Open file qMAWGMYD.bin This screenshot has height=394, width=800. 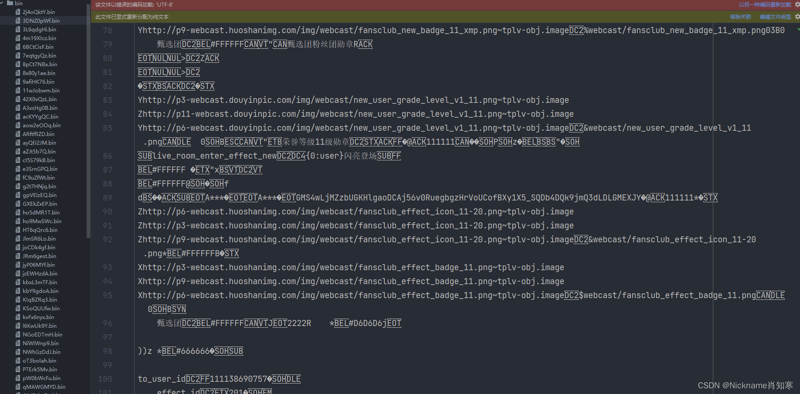point(44,387)
